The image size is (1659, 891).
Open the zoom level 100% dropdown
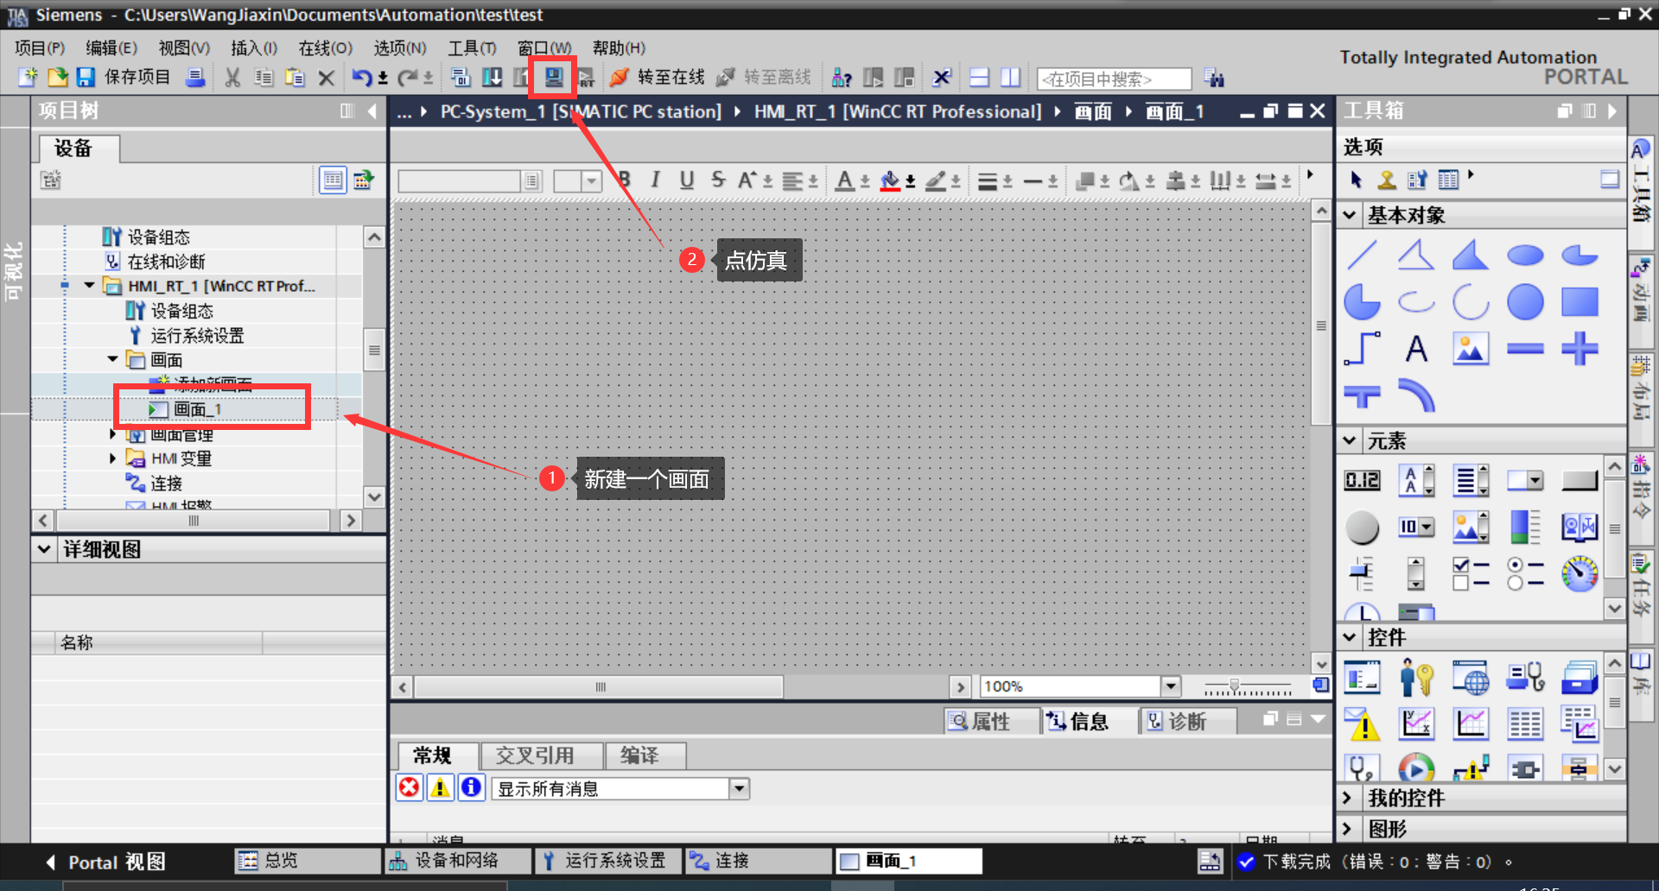coord(1171,686)
